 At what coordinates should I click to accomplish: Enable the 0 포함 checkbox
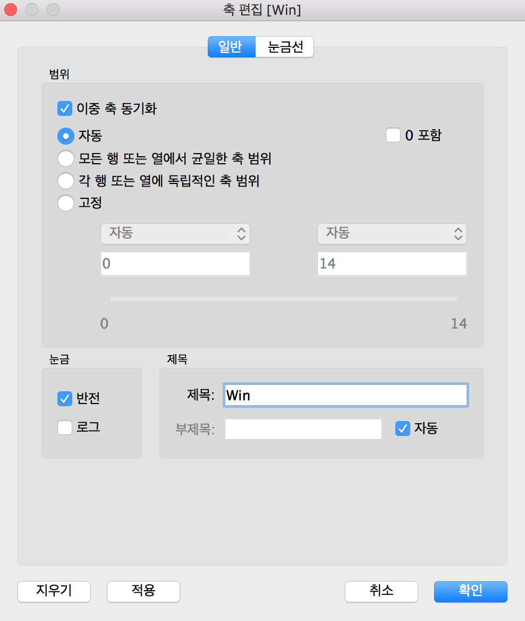(393, 136)
